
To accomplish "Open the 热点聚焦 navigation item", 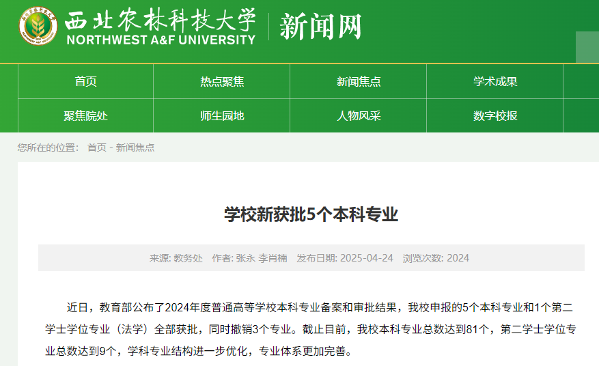I will tap(222, 81).
